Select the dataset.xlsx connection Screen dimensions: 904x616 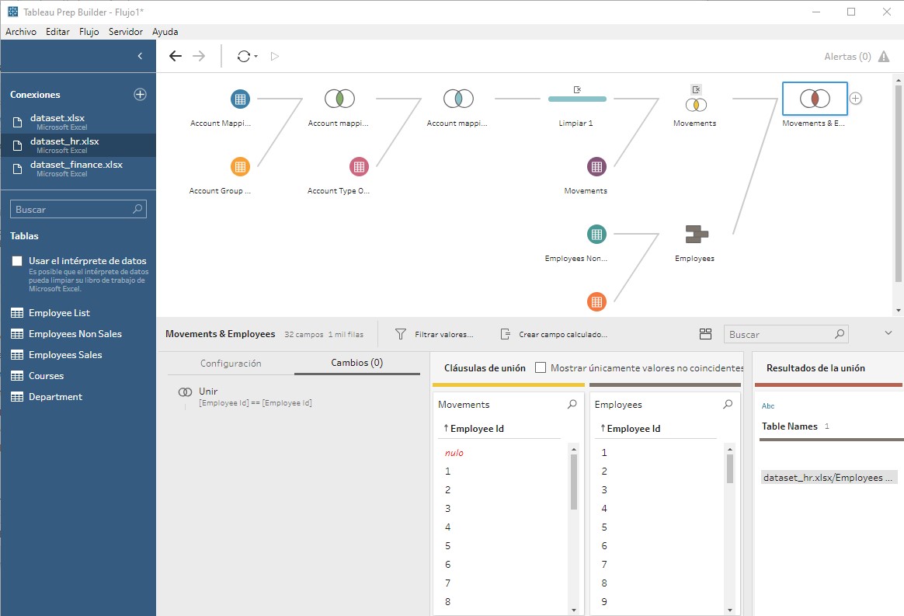[x=78, y=122]
